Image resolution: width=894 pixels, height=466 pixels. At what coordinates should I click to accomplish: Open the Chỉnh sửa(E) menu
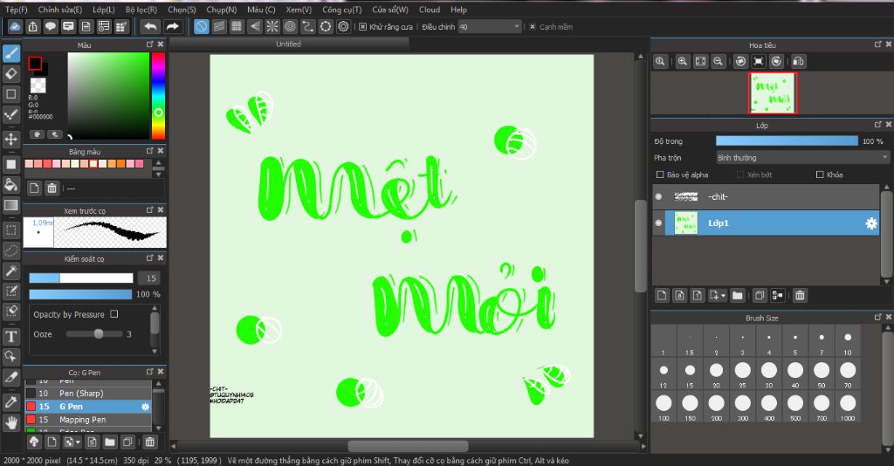60,10
